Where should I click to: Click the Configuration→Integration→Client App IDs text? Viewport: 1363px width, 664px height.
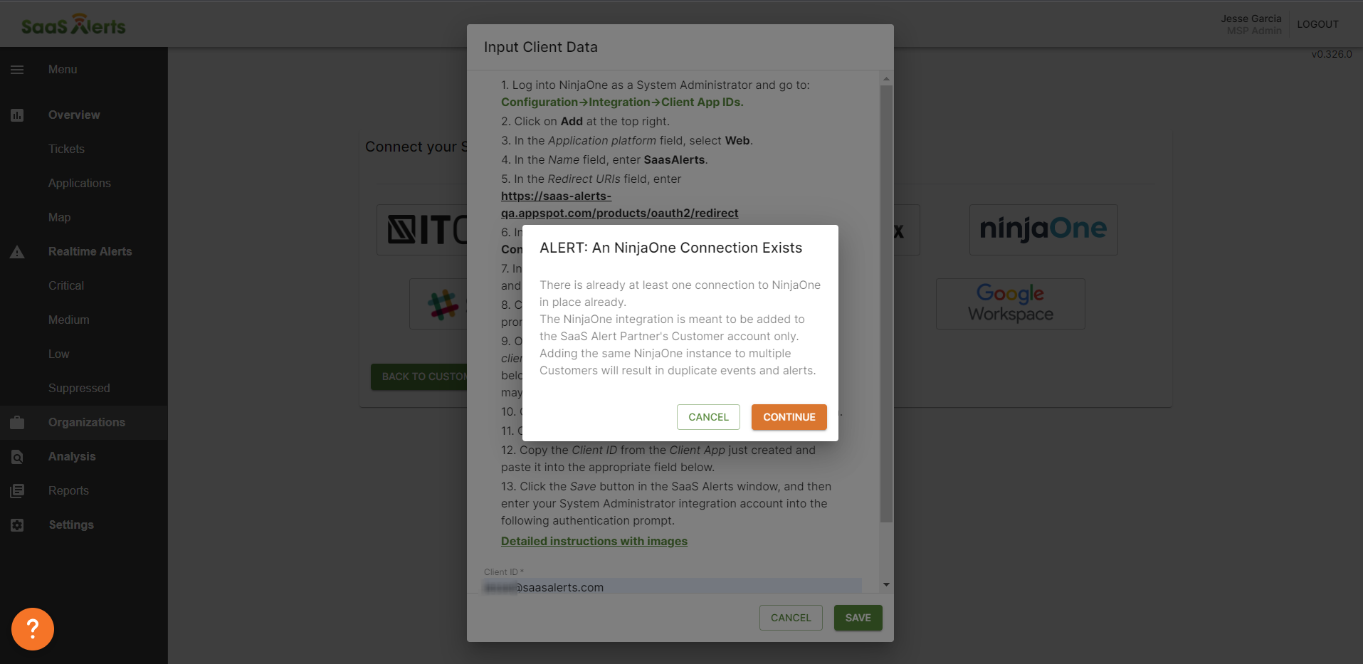coord(622,102)
